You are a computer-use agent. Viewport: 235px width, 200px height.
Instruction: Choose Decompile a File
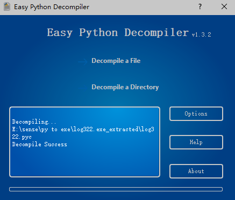click(x=116, y=61)
